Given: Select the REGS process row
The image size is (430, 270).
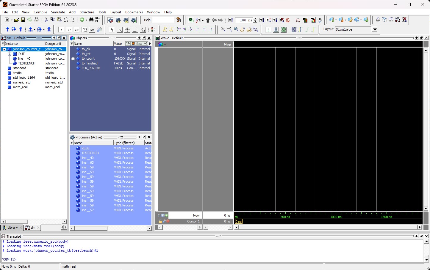Looking at the screenshot, I should click(110, 149).
